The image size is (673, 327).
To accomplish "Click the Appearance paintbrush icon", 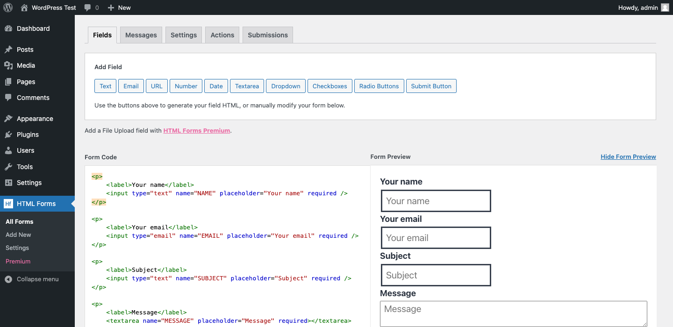I will pos(8,119).
